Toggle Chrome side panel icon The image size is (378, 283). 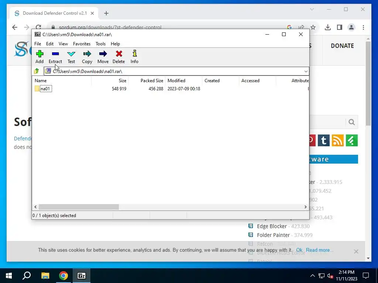(340, 27)
